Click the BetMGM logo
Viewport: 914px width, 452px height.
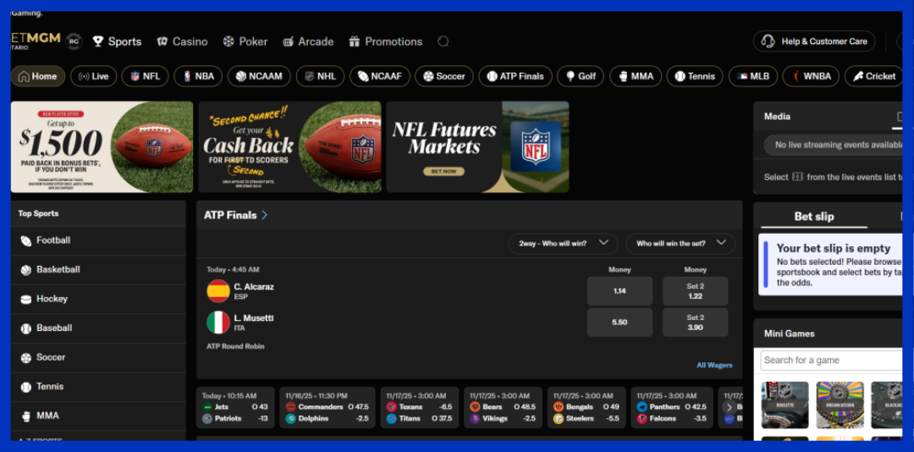pos(36,39)
